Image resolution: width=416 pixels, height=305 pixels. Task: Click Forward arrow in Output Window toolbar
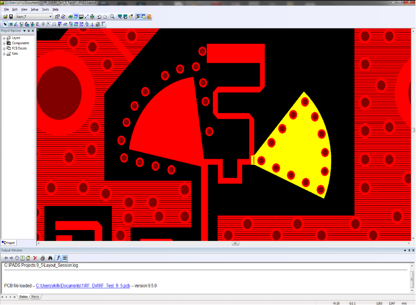point(11,258)
